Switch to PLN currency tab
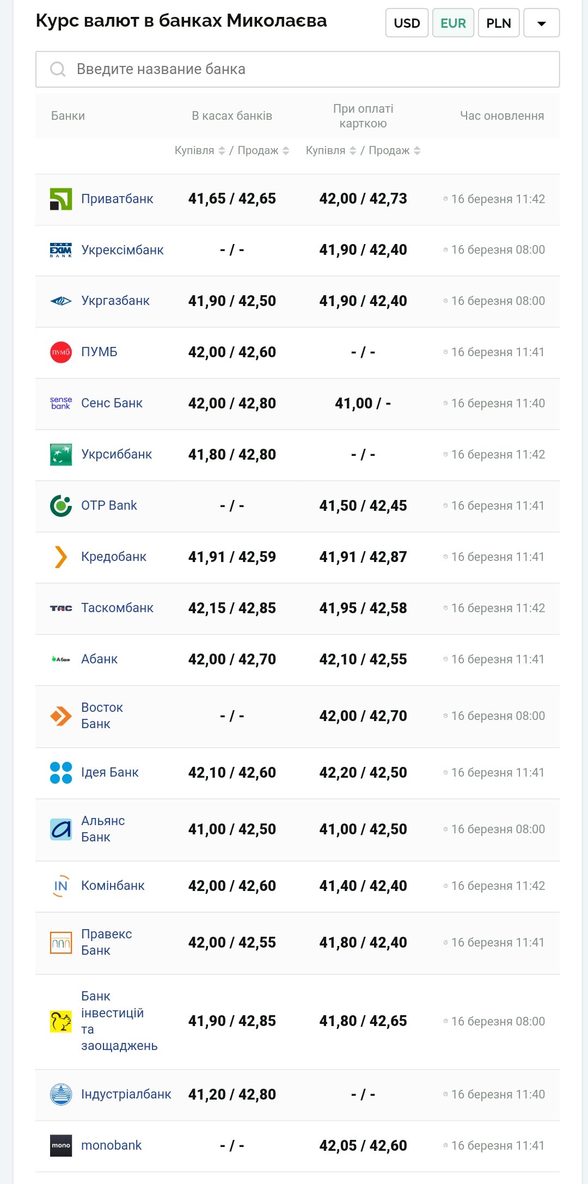 pos(498,23)
